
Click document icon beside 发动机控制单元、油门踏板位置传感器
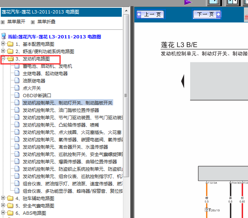click(x=17, y=110)
